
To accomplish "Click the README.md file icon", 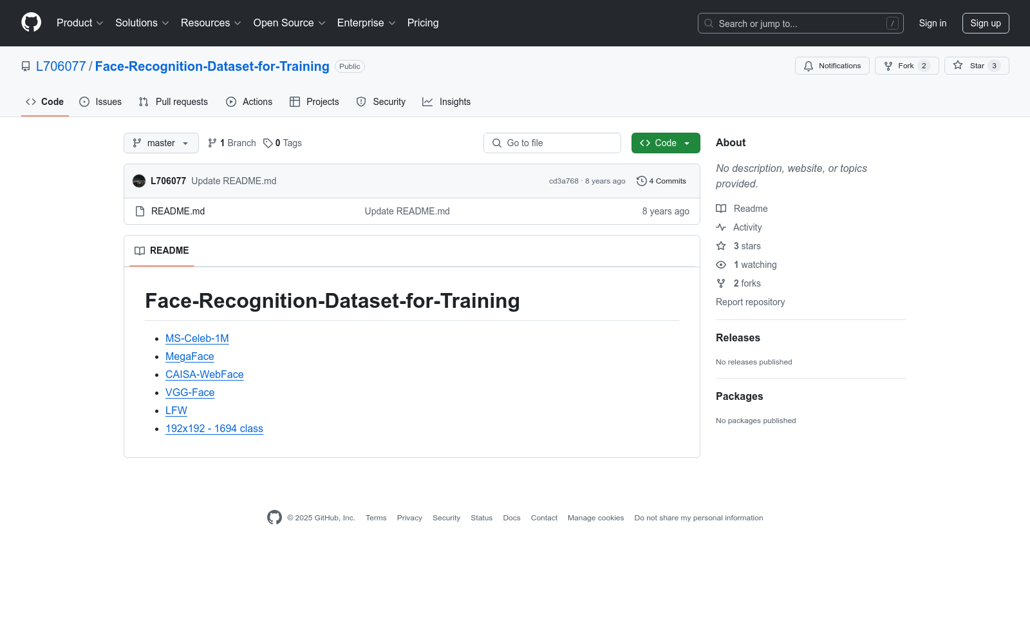I will [x=140, y=211].
